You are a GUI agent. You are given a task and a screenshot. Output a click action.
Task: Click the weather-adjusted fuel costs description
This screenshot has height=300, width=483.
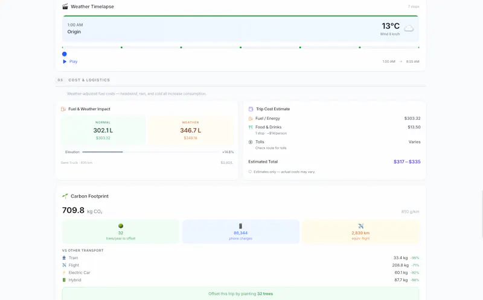pos(136,93)
